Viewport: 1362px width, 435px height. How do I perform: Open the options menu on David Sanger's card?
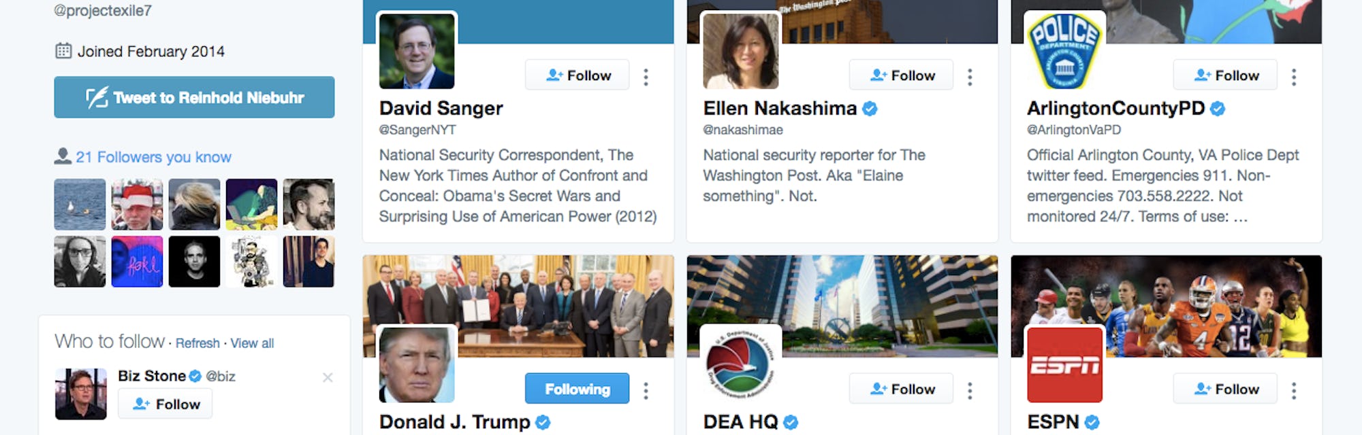point(646,77)
